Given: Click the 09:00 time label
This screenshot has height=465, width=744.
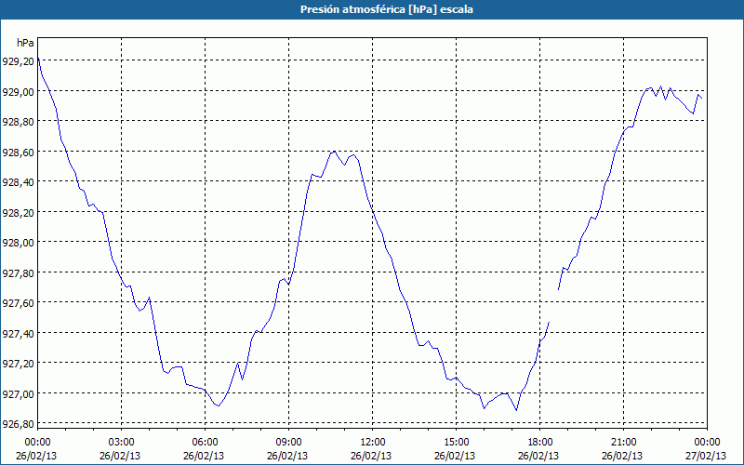Looking at the screenshot, I should click(288, 443).
